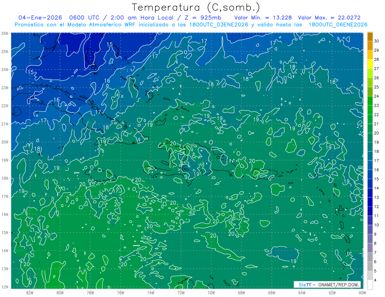This screenshot has width=385, height=297.
Task: Click the white swatch below 4 on the scale
Action: point(370,284)
